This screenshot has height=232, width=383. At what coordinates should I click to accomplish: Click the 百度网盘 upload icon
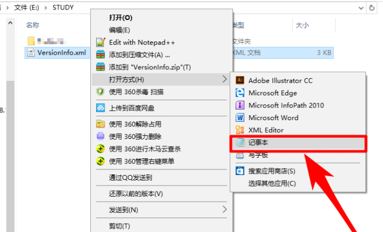(100, 108)
